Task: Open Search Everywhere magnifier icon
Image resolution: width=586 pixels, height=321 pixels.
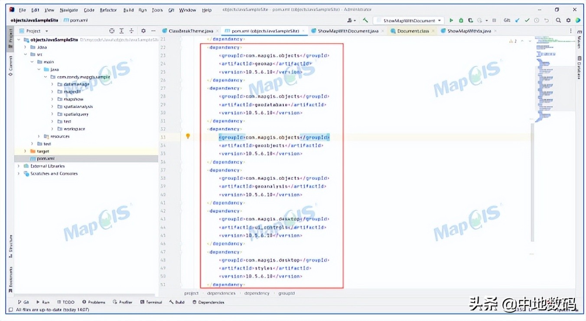Action: coord(558,20)
